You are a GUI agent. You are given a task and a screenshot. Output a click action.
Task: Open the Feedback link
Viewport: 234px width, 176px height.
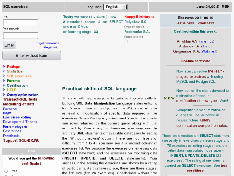pos(11,136)
